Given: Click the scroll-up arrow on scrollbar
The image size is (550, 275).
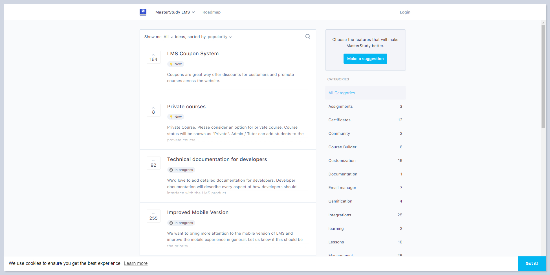Looking at the screenshot, I should point(543,23).
